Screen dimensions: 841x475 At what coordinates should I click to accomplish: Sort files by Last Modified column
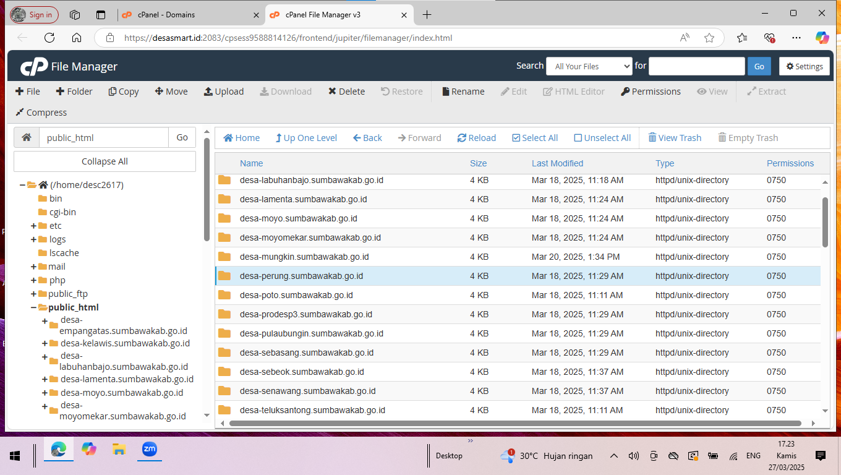557,163
